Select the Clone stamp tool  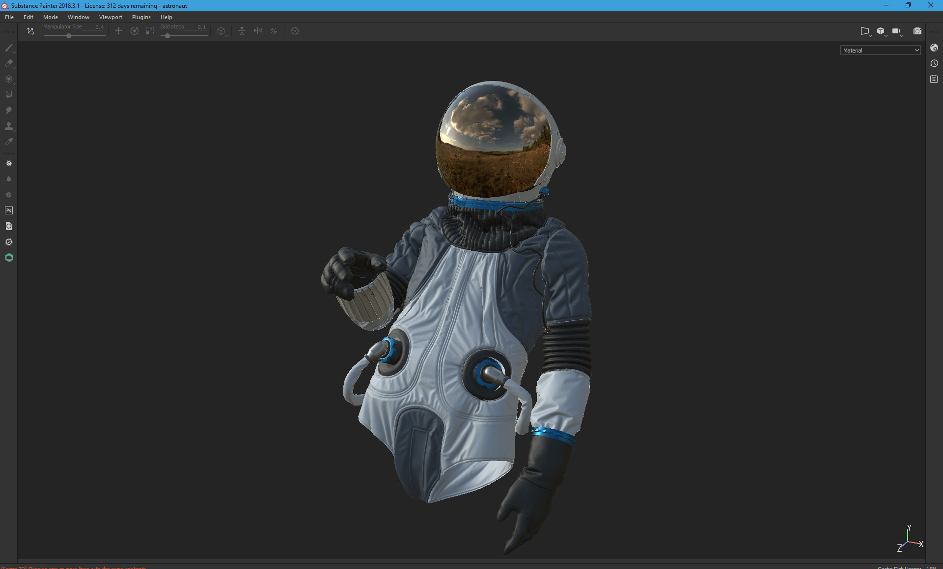[9, 126]
